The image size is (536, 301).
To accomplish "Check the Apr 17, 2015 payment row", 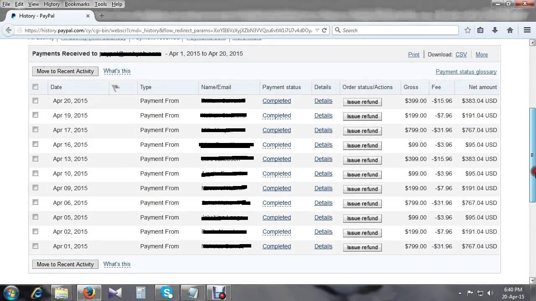I will (x=35, y=130).
